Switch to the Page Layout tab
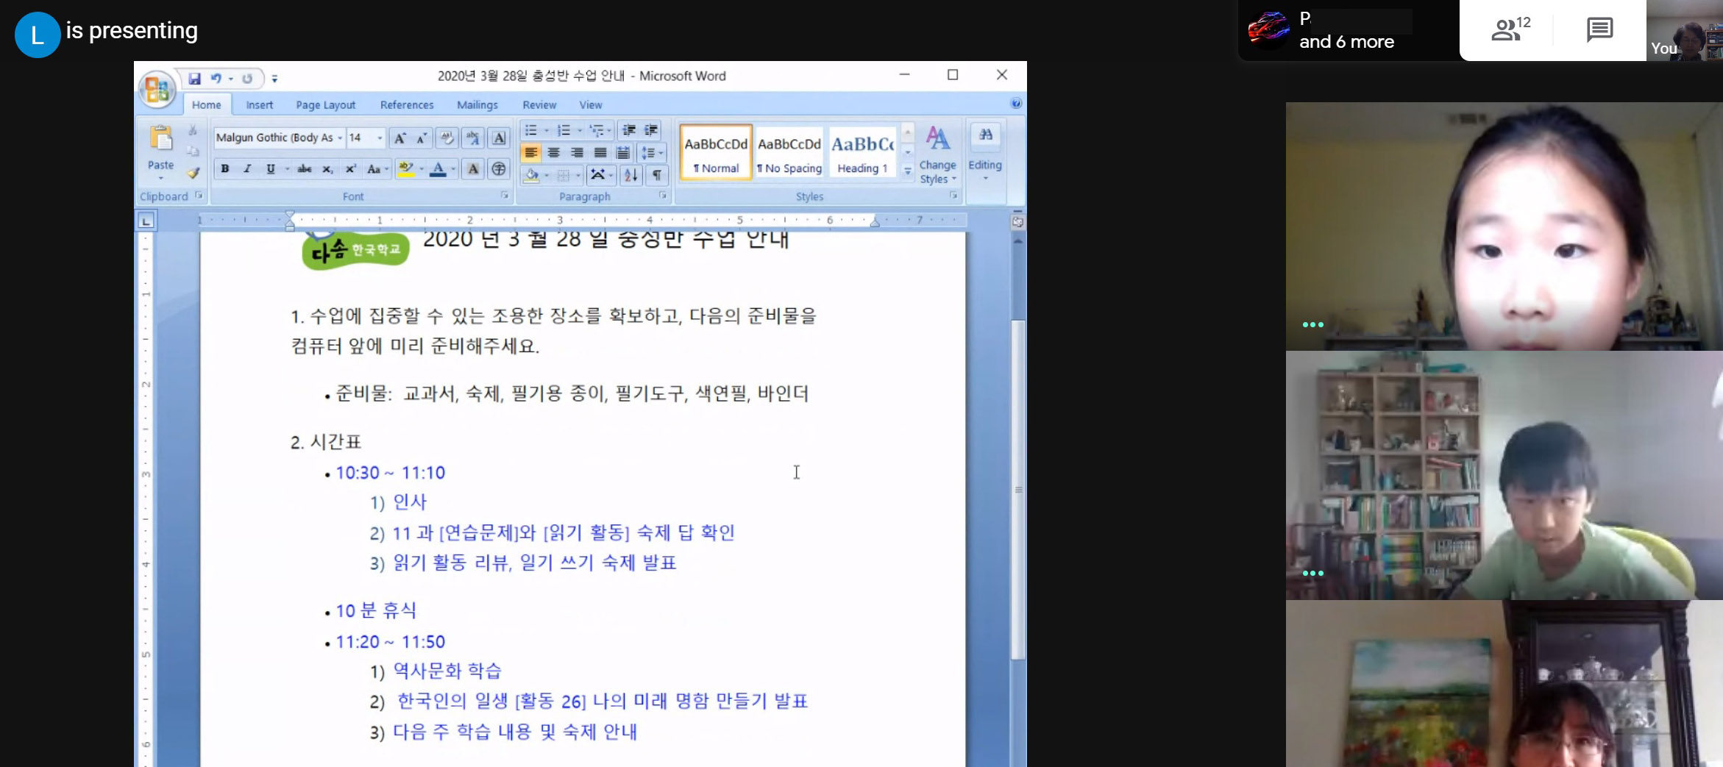This screenshot has height=767, width=1723. [325, 105]
